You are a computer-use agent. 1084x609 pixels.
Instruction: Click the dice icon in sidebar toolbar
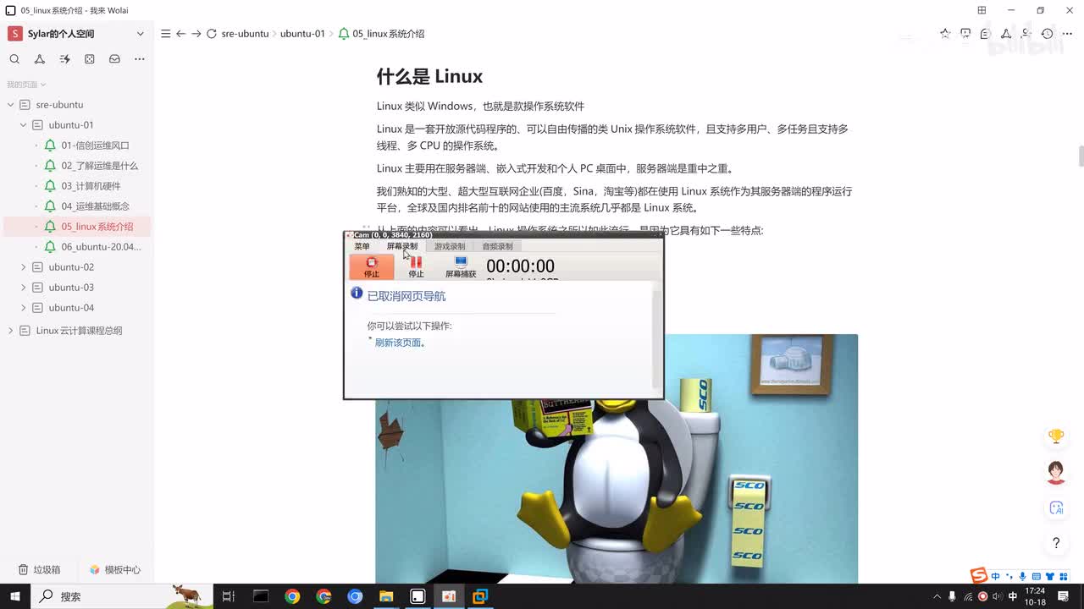pos(89,59)
